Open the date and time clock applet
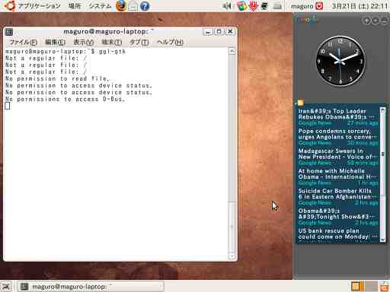 click(360, 6)
